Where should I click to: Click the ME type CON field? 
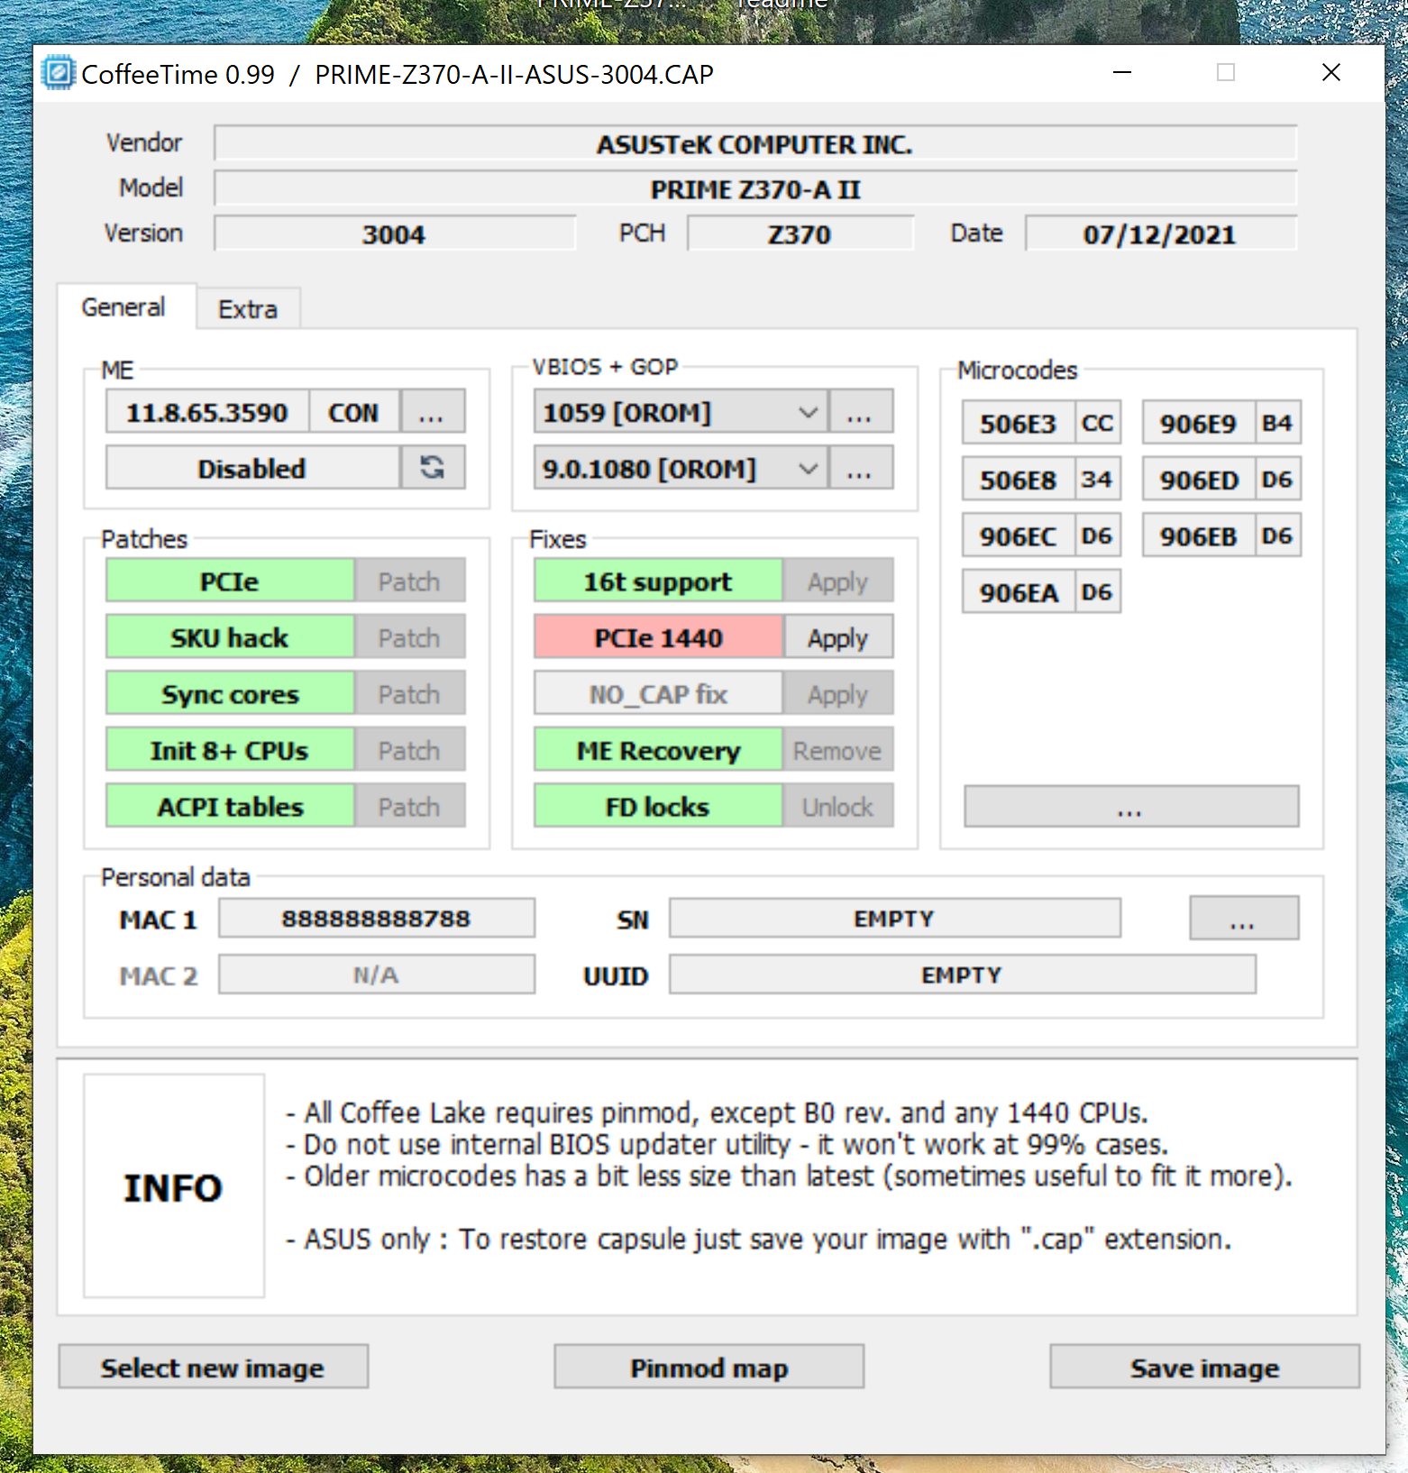(x=354, y=412)
